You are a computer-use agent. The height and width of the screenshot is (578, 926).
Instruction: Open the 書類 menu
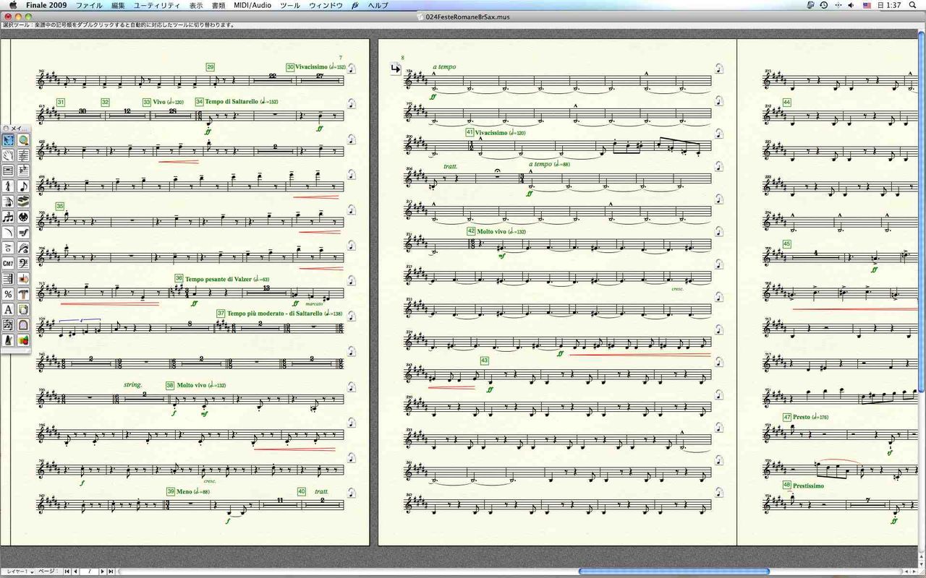tap(218, 5)
